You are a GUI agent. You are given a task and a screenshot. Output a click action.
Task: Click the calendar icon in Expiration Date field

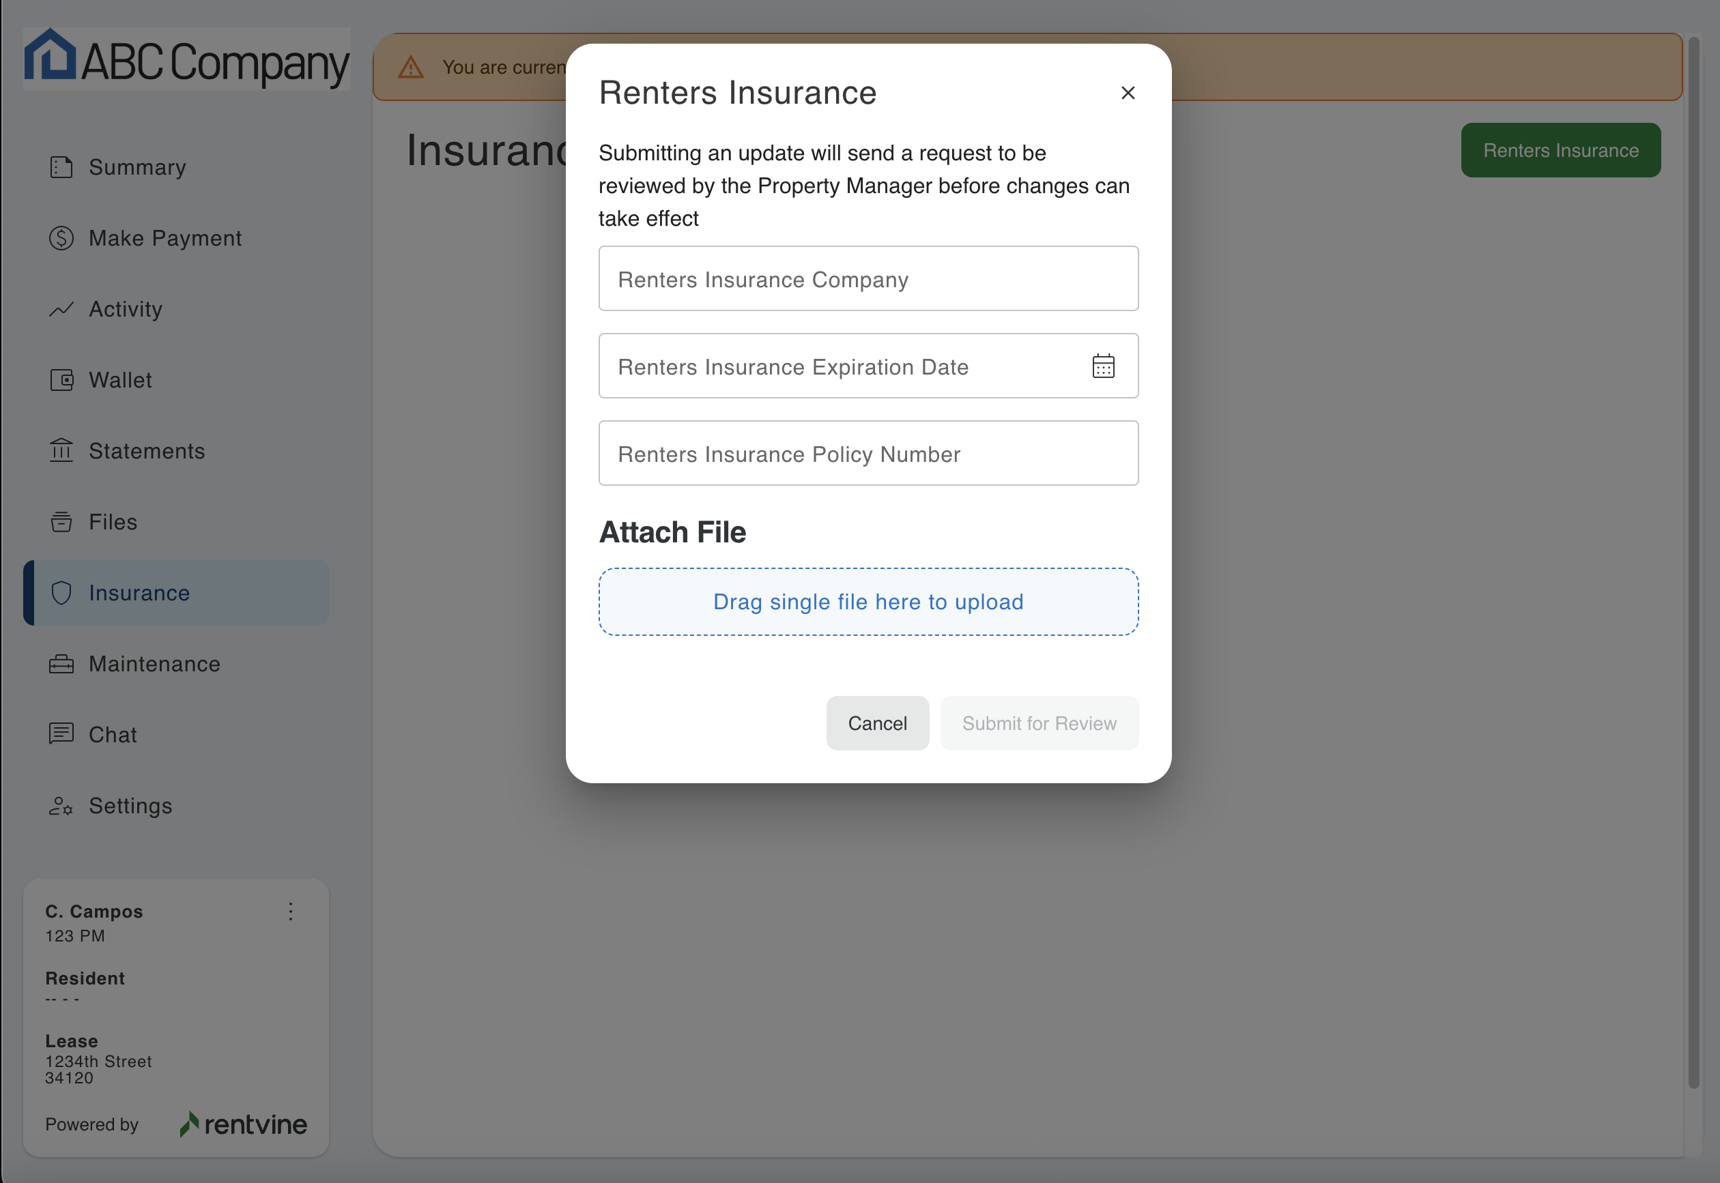1103,366
